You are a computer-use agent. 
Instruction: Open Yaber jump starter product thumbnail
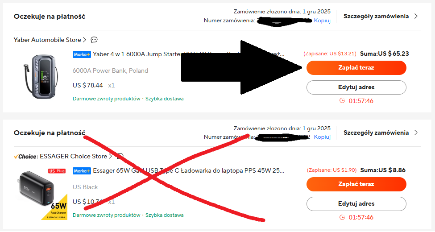[x=41, y=77]
